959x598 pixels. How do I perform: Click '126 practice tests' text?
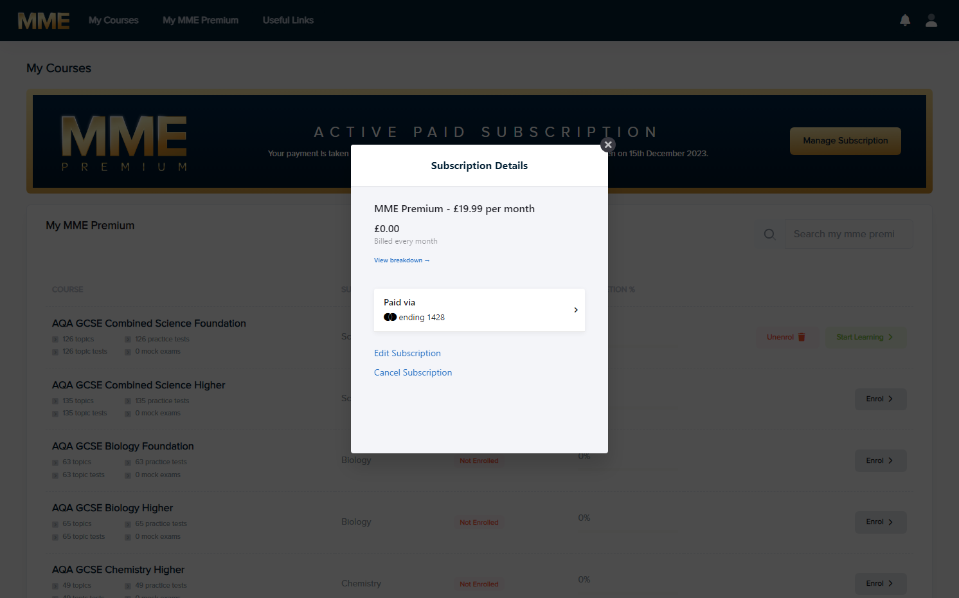[x=162, y=339]
